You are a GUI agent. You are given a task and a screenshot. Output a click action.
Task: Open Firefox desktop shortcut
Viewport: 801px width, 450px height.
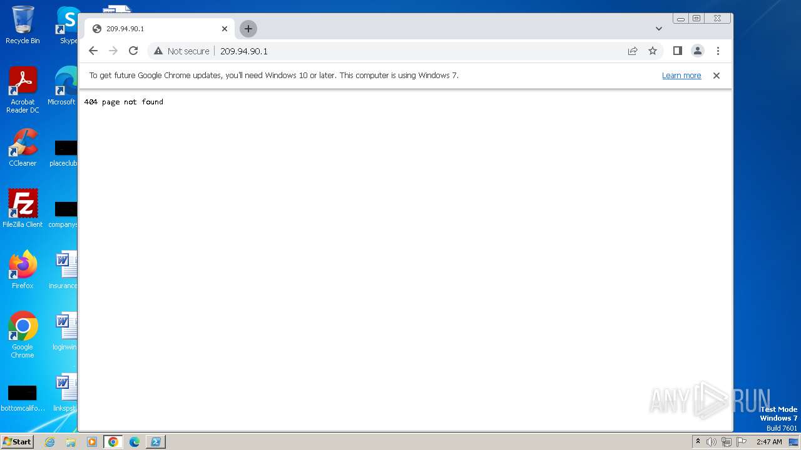pyautogui.click(x=23, y=270)
